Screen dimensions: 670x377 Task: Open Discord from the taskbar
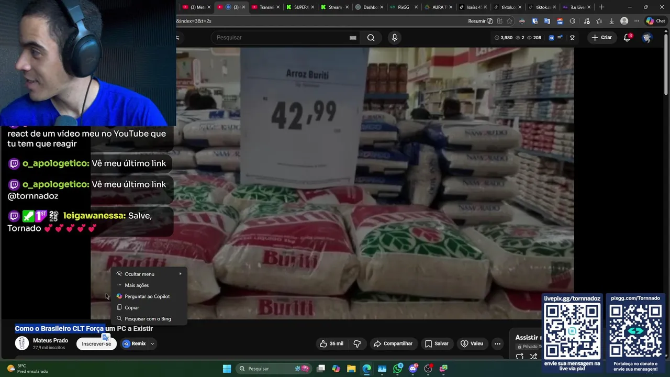[413, 369]
